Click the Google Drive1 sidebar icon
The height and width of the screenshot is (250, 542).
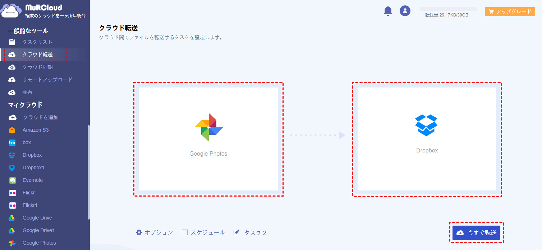pyautogui.click(x=12, y=230)
